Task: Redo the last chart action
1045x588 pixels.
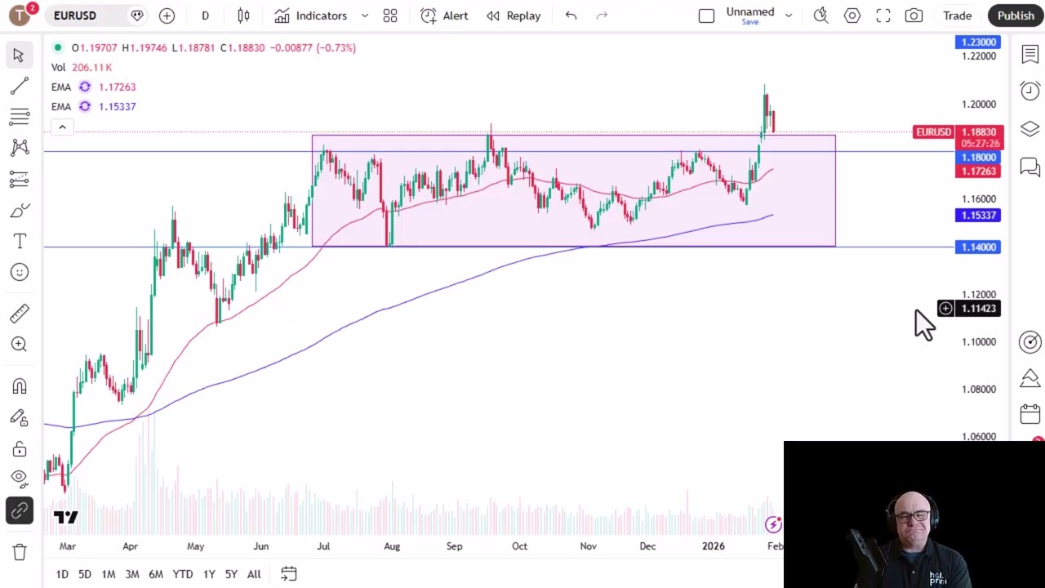Action: click(602, 16)
